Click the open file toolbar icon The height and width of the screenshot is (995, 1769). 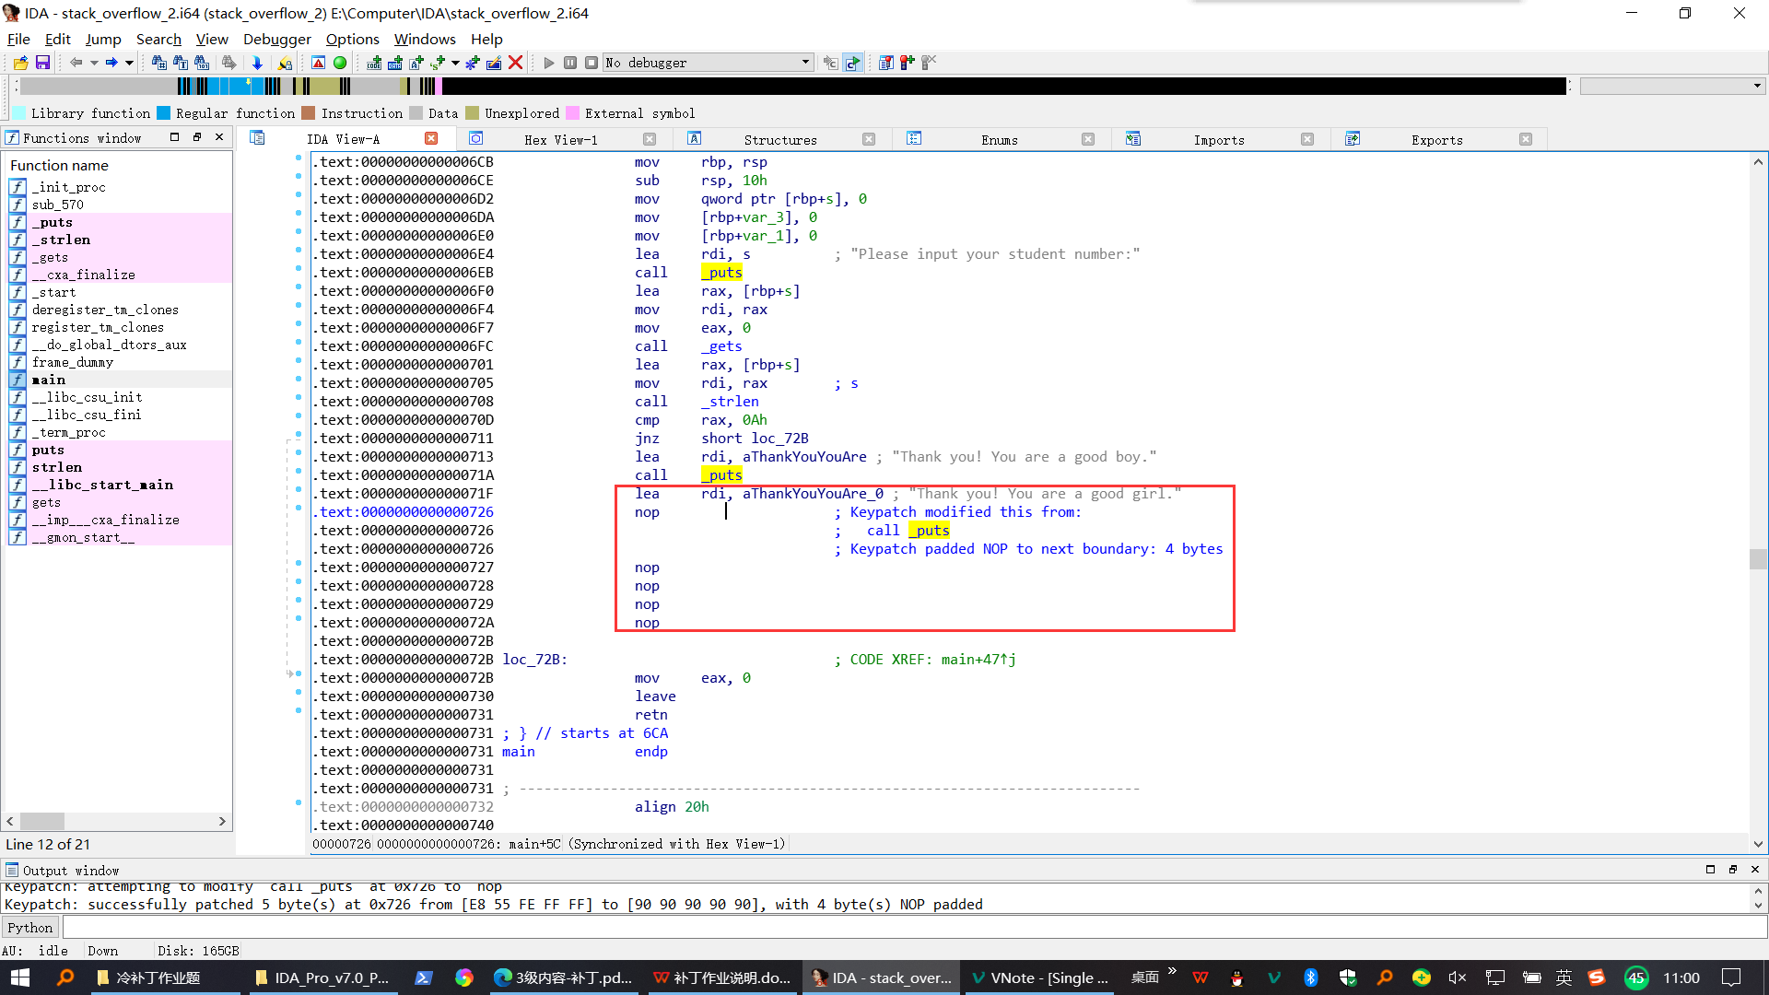[20, 63]
